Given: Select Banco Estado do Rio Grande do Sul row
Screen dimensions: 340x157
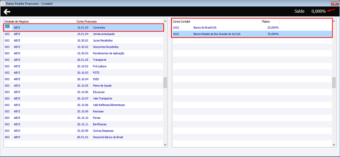Looking at the screenshot, I should (252, 34).
